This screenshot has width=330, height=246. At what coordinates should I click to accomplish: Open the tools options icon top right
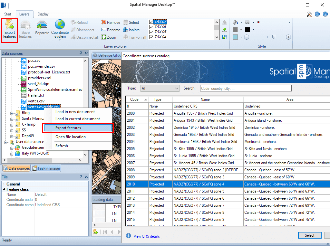click(x=309, y=14)
